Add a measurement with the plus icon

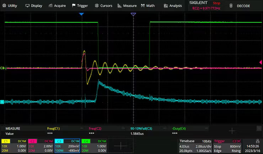pyautogui.click(x=232, y=131)
